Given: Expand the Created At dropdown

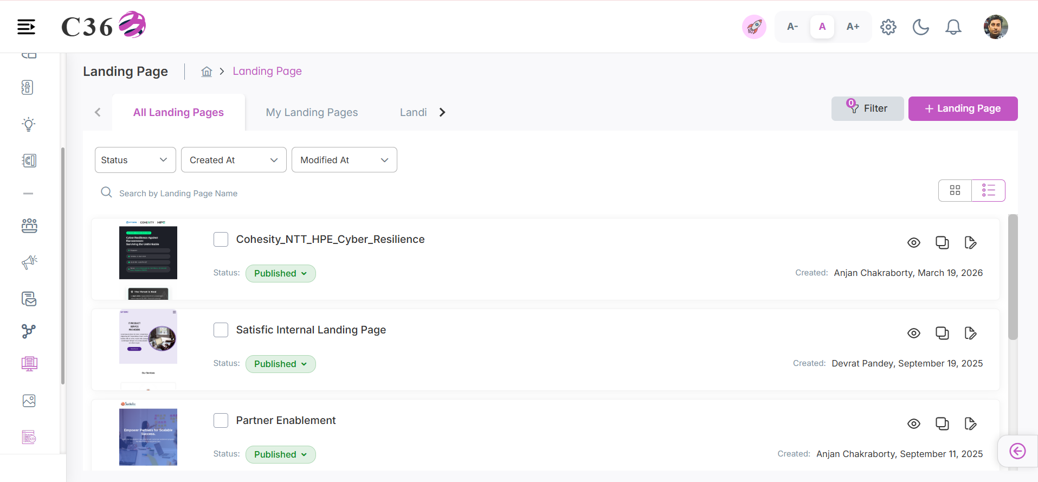Looking at the screenshot, I should (234, 160).
